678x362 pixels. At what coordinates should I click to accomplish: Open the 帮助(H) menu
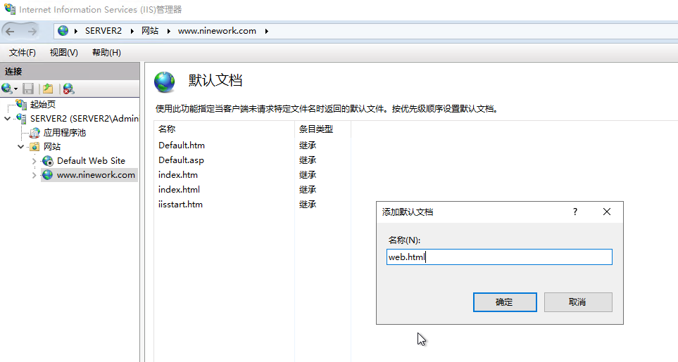coord(106,53)
